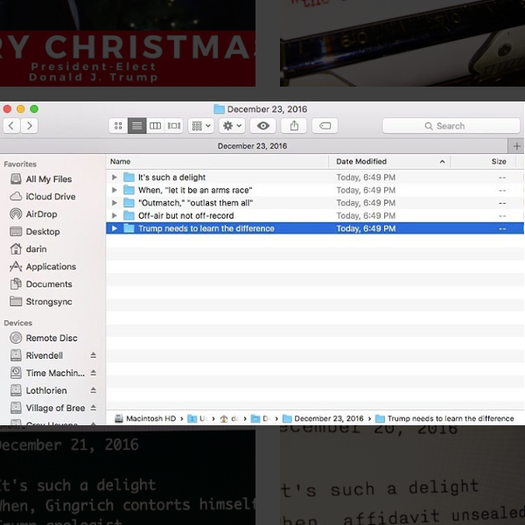This screenshot has height=525, width=525.
Task: Select the "Trump needs to learn the difference" row text
Action: [206, 228]
